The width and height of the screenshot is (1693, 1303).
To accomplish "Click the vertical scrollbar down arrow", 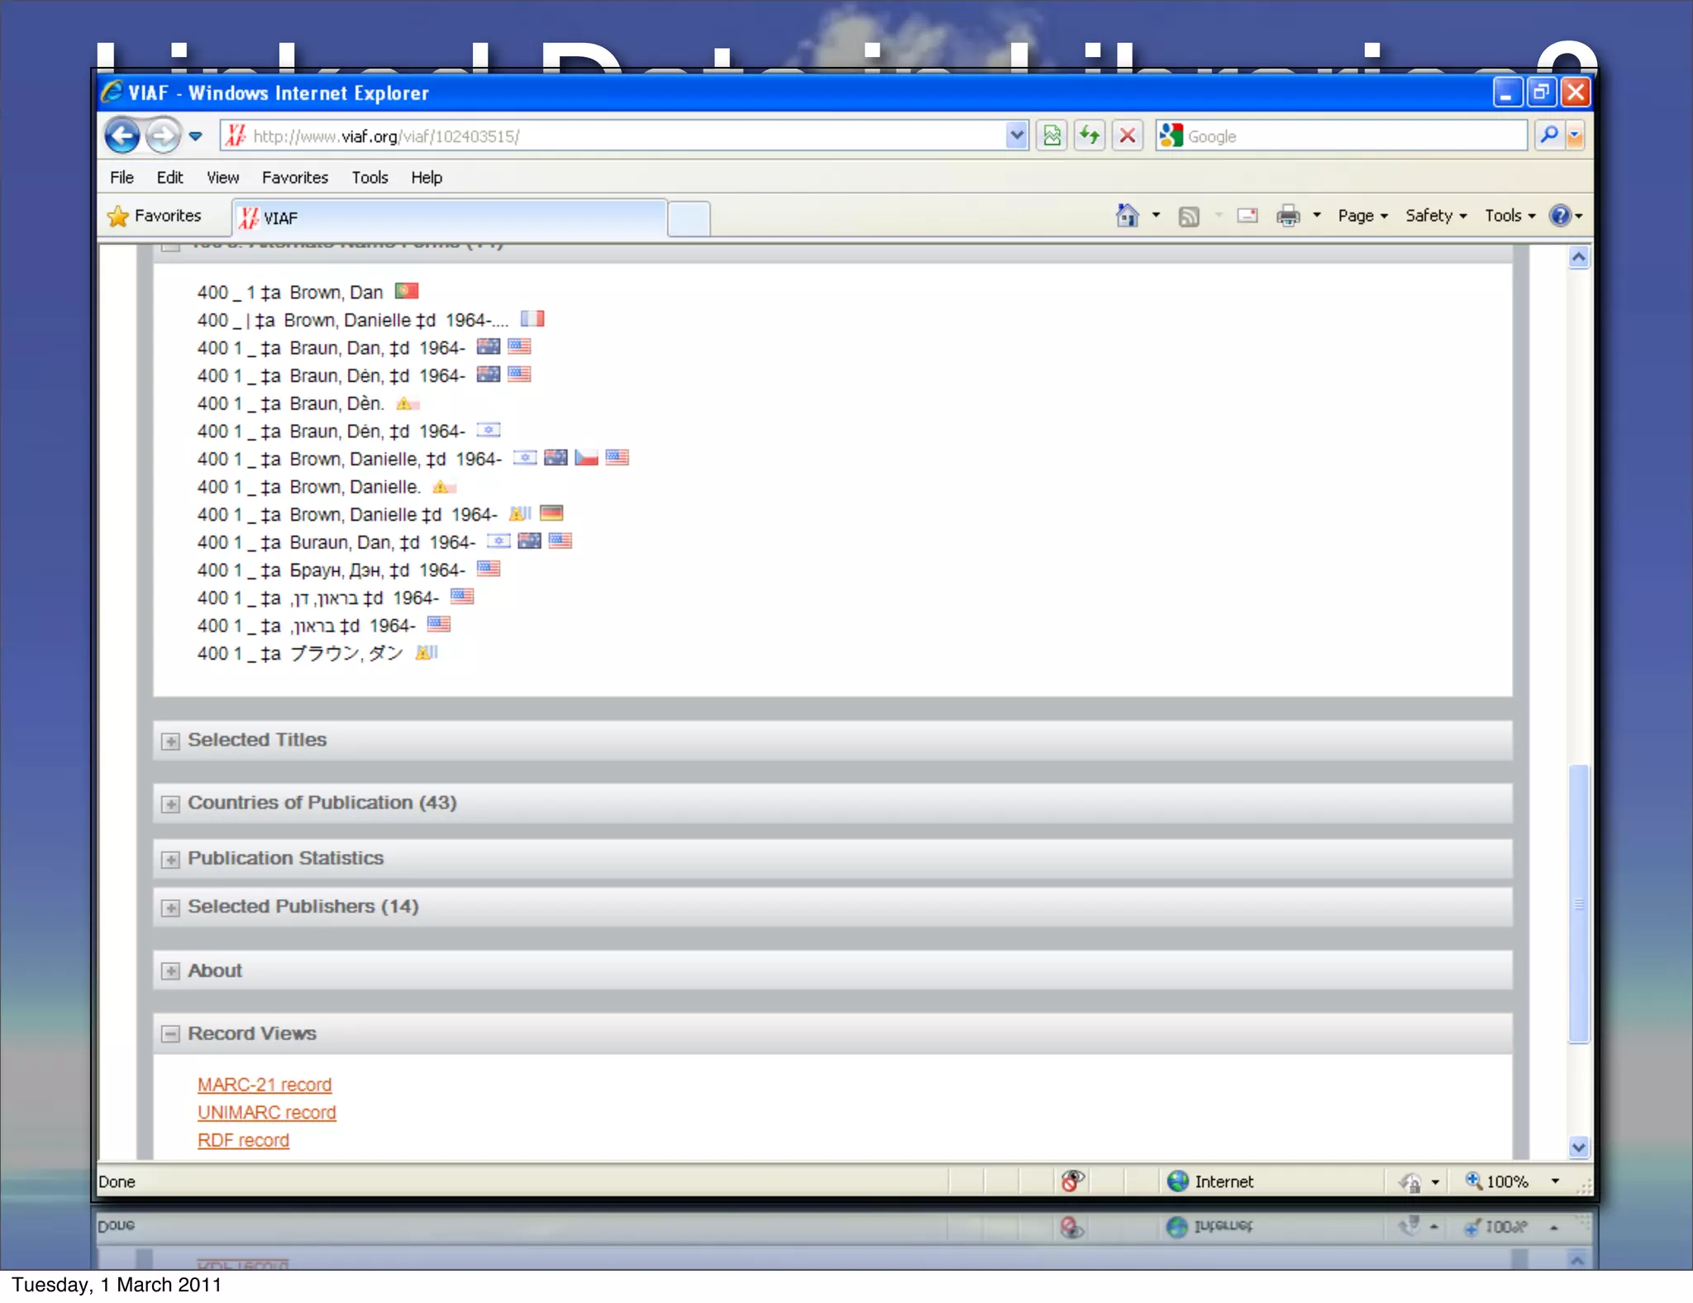I will pos(1578,1147).
